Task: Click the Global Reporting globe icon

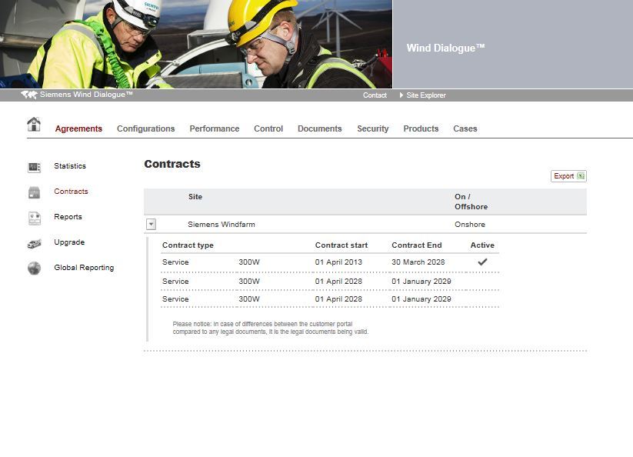Action: tap(35, 268)
